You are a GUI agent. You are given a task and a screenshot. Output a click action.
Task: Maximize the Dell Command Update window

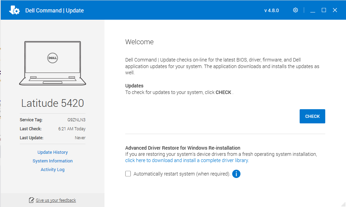tap(324, 10)
